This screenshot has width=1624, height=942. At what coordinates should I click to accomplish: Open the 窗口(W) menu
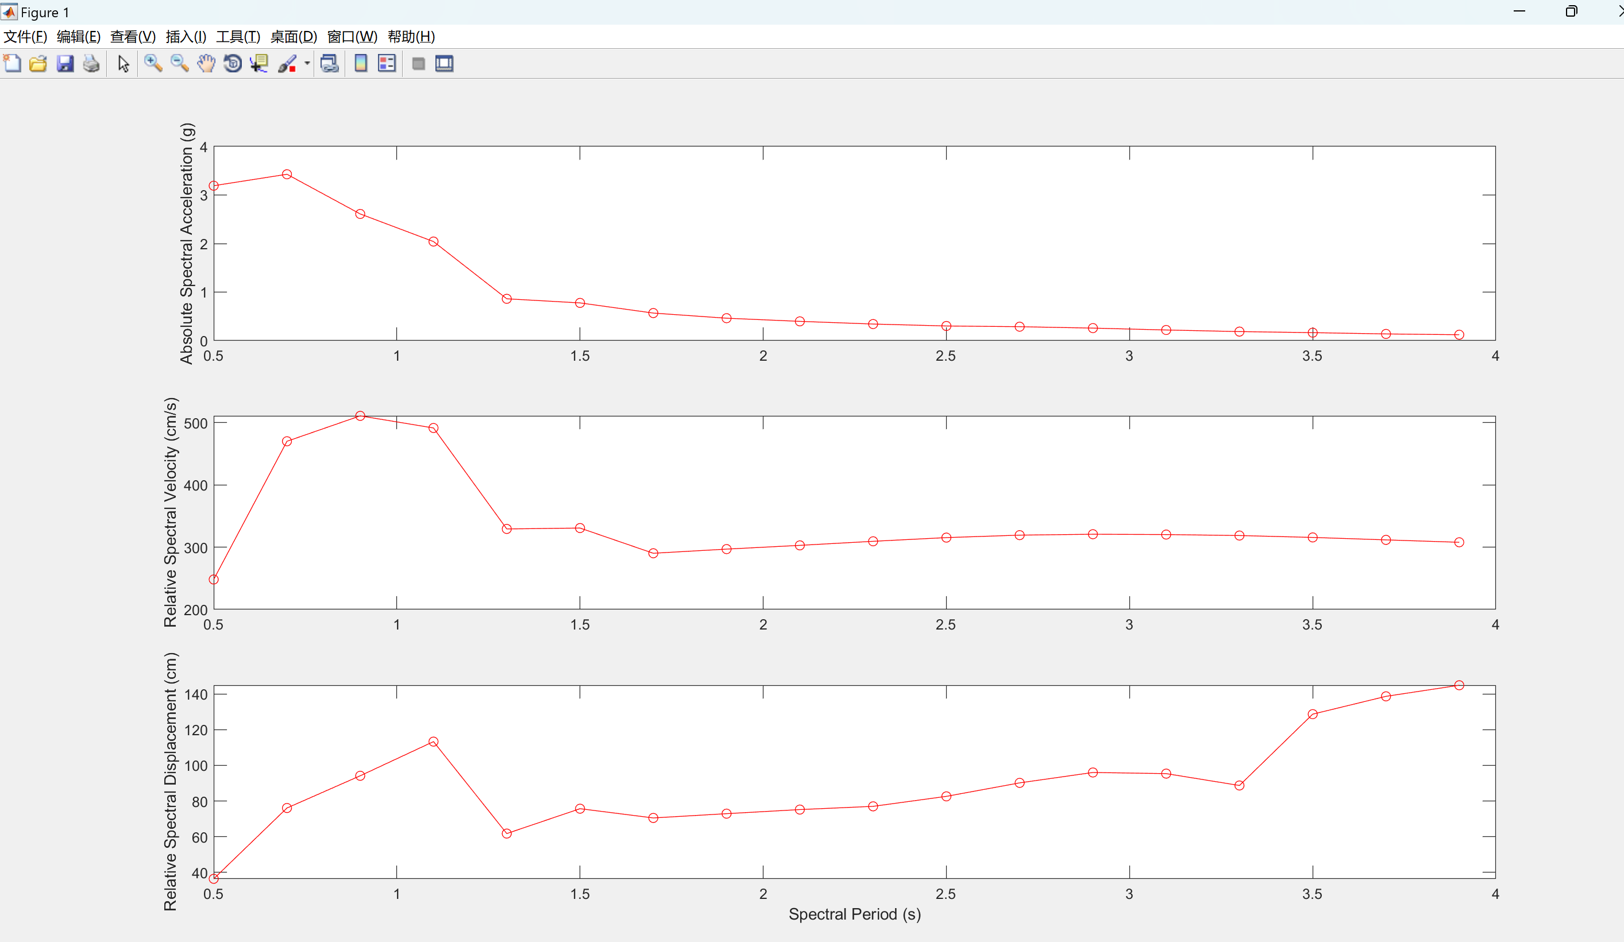(353, 37)
